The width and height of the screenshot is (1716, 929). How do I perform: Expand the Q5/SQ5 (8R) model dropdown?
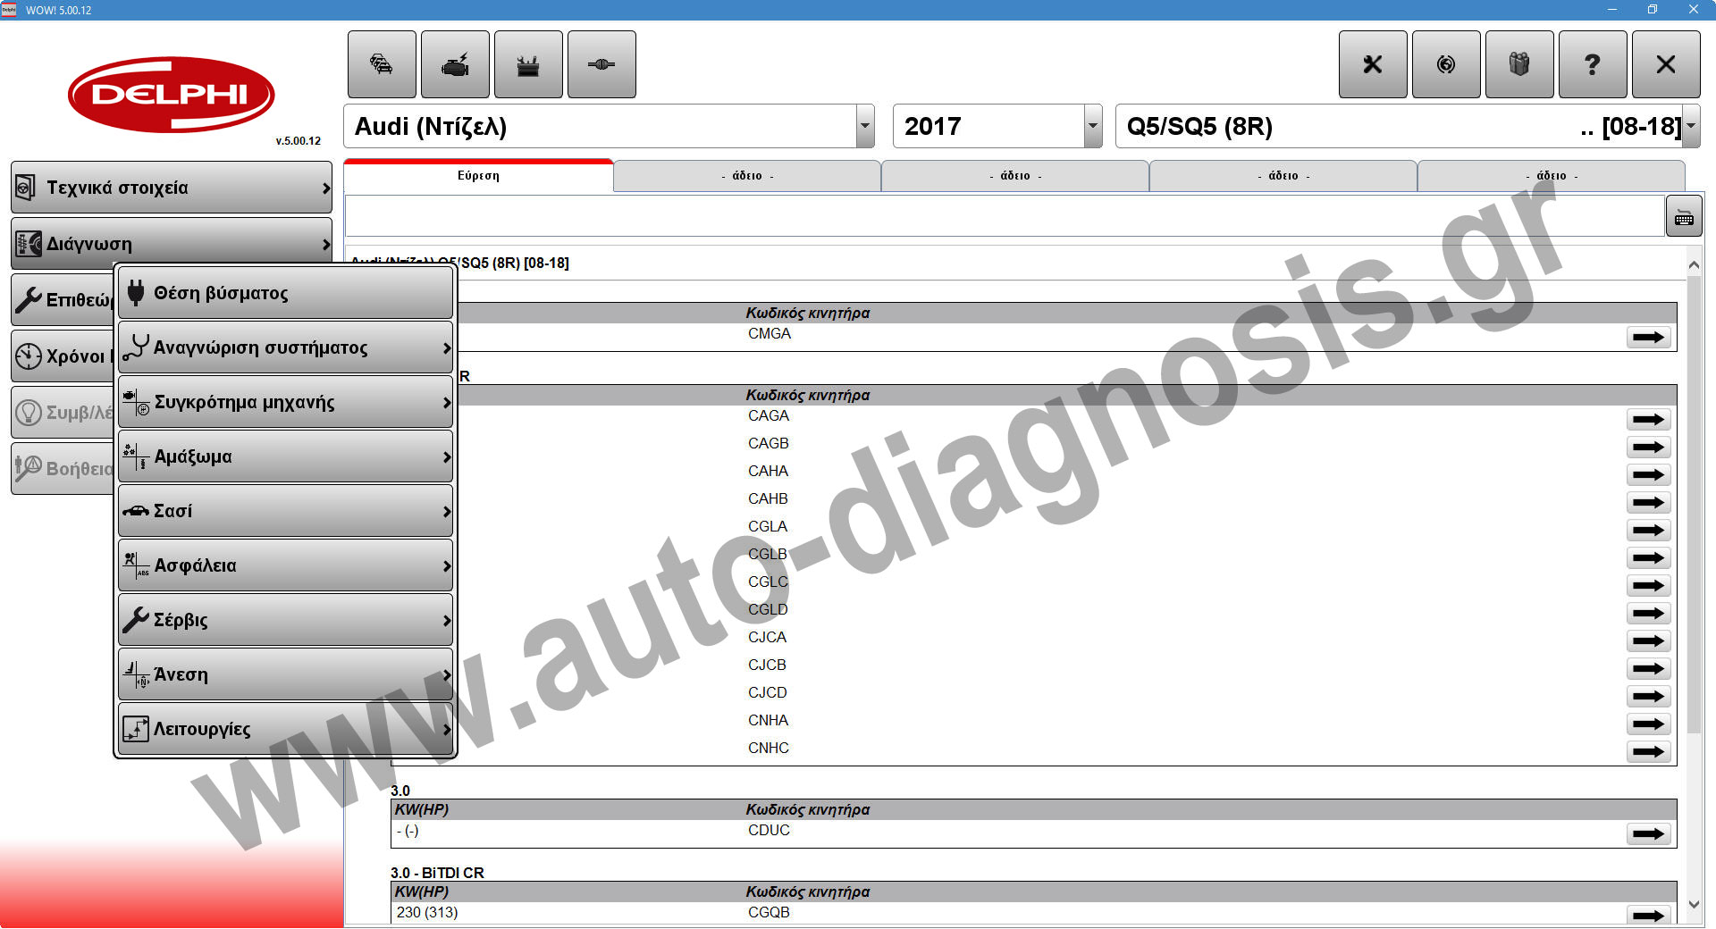click(1690, 127)
